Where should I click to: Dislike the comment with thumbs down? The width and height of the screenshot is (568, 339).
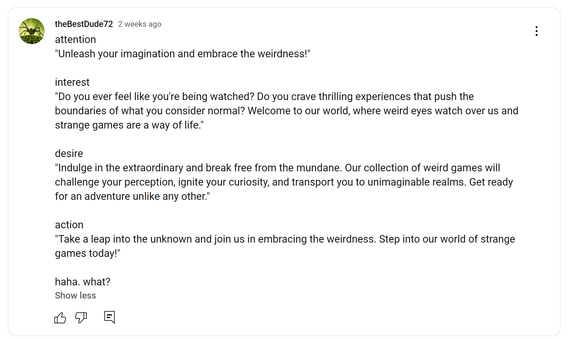coord(81,317)
